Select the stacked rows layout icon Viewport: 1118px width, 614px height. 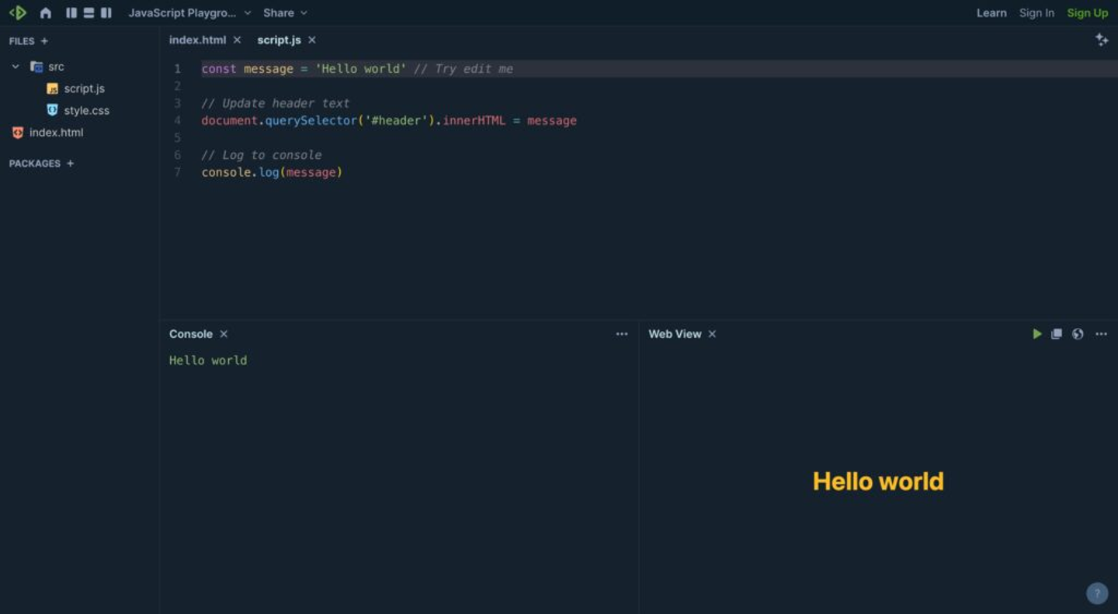[89, 13]
